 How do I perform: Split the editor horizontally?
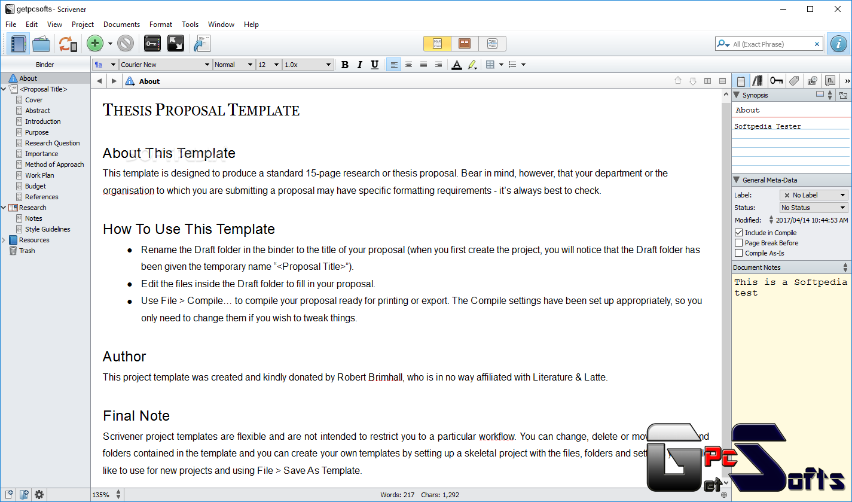[723, 81]
